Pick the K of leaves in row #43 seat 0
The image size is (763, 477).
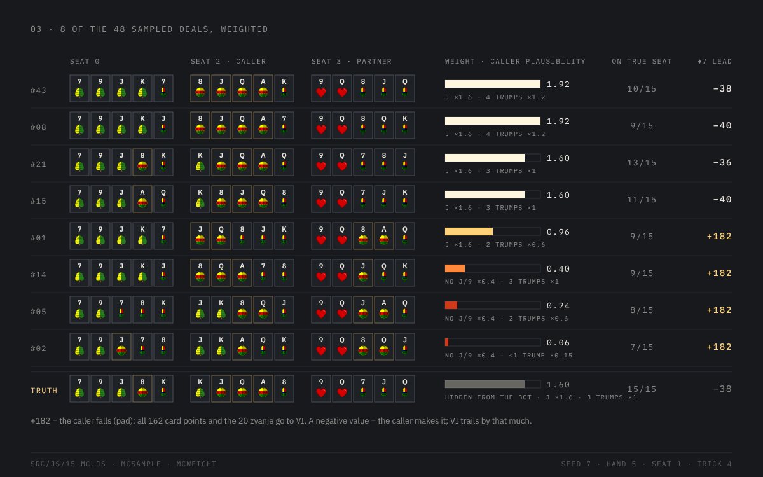pos(142,88)
